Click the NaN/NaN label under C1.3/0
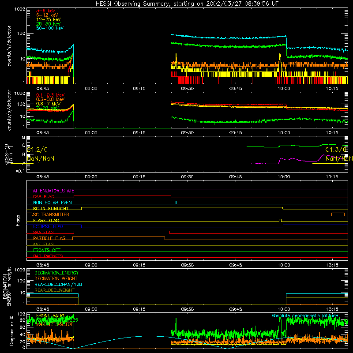Image resolution: width=353 pixels, height=353 pixels. point(339,159)
